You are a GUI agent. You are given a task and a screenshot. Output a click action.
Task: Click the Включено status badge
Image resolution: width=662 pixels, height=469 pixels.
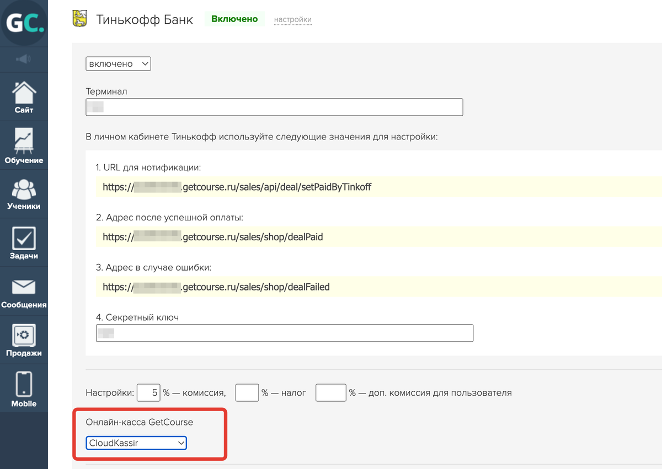pyautogui.click(x=234, y=19)
